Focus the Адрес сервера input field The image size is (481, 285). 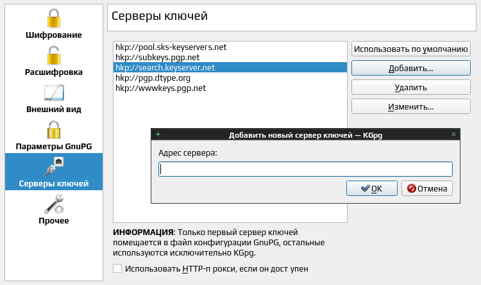point(305,169)
